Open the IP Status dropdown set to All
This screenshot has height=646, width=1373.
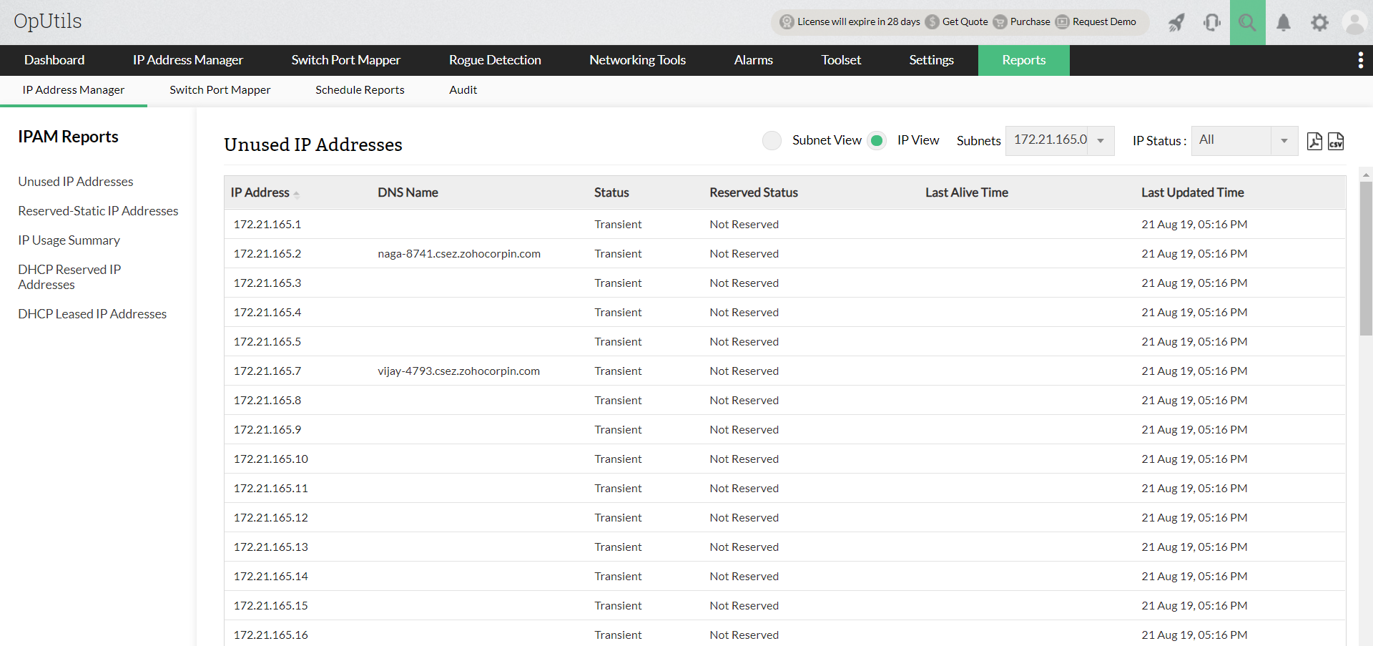1244,140
